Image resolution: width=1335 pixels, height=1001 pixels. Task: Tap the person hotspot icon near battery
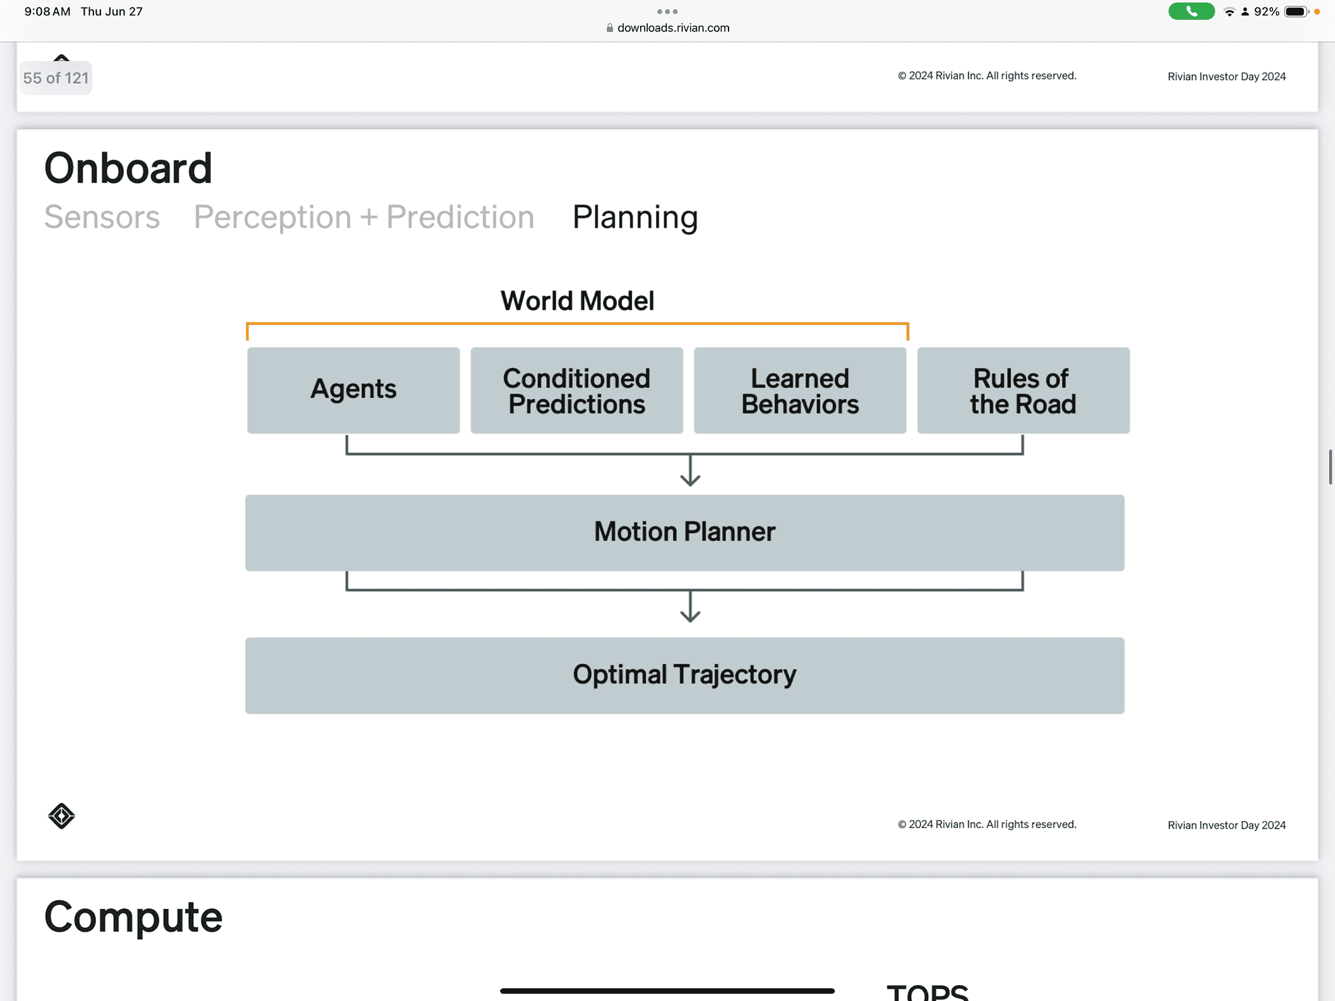[1245, 12]
